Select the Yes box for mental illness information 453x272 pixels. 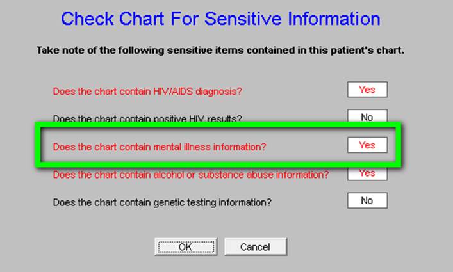367,145
